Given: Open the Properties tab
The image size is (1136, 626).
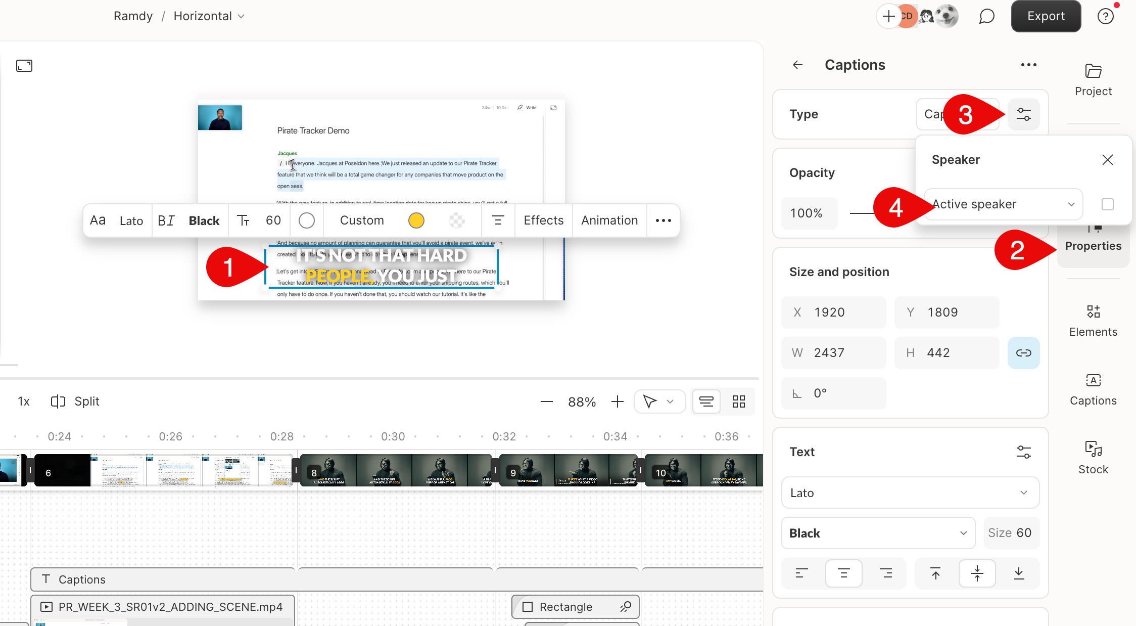Looking at the screenshot, I should [x=1093, y=246].
